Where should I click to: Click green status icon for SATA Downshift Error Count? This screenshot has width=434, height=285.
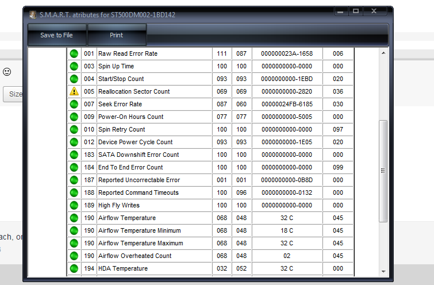click(x=74, y=155)
